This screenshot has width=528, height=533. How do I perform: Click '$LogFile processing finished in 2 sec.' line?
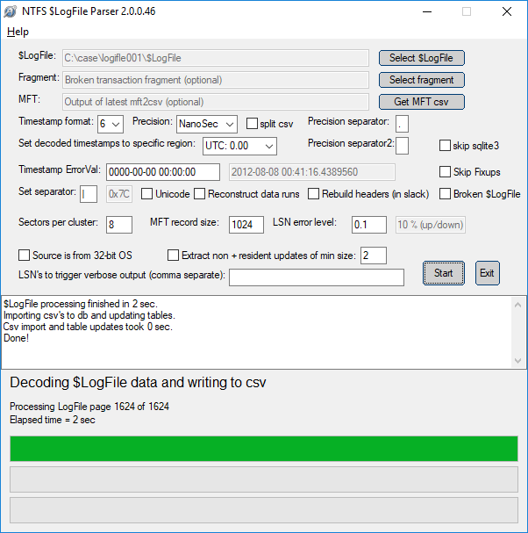[x=81, y=304]
